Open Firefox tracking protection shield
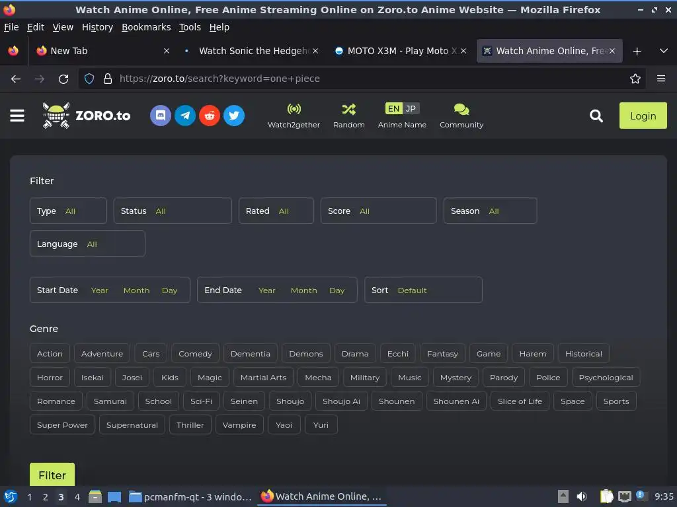Screen dimensions: 677x507 [x=89, y=79]
